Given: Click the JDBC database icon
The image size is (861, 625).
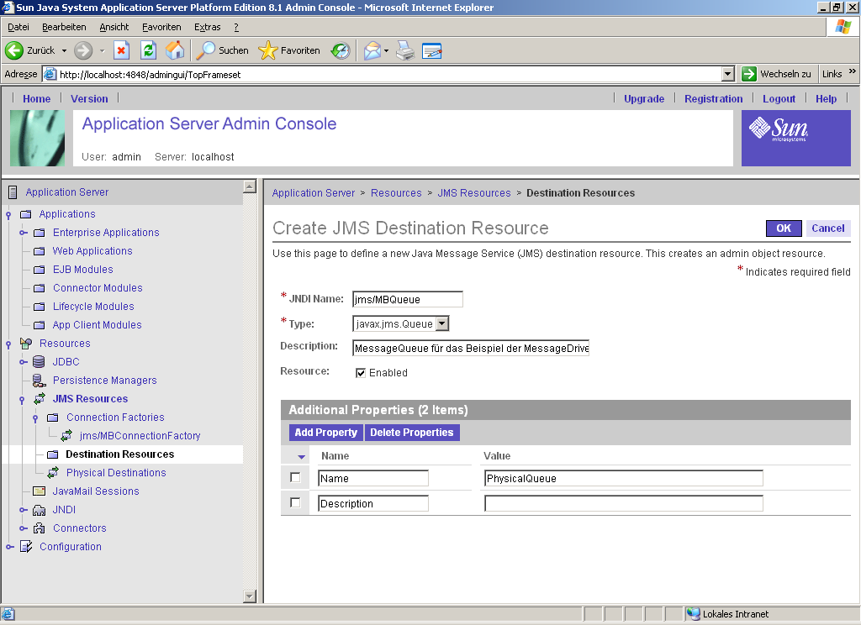Looking at the screenshot, I should tap(39, 361).
